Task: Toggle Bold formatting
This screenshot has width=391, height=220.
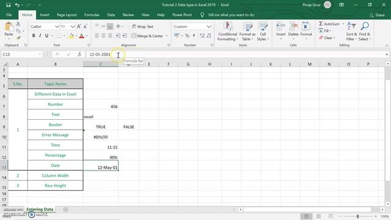Action: (x=34, y=36)
